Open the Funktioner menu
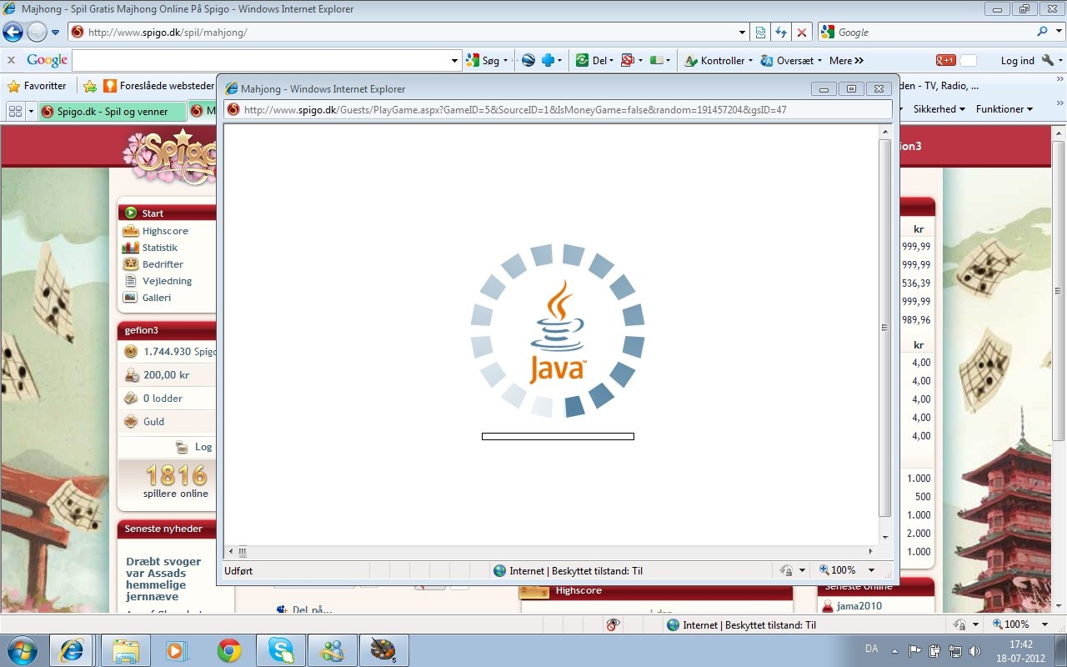 1004,109
